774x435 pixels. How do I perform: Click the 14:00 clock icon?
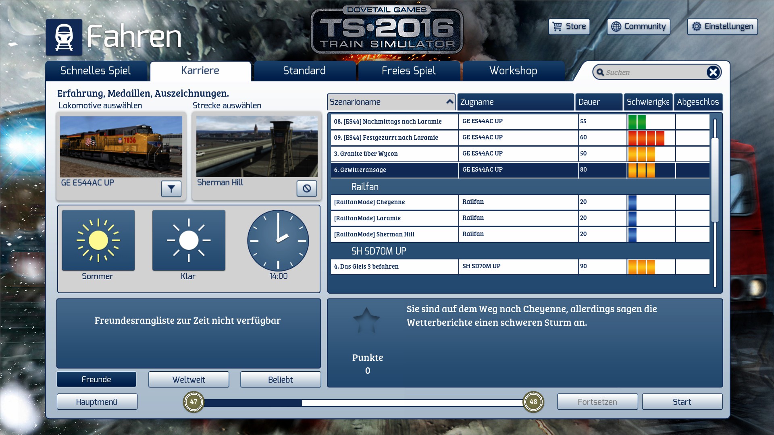coord(278,240)
